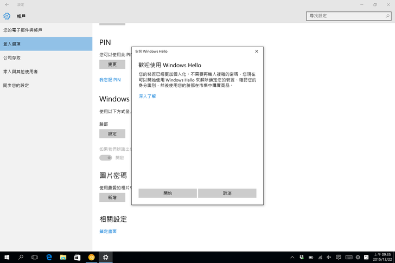This screenshot has width=395, height=263.
Task: Switch to Settings app on the taskbar
Action: tap(106, 257)
